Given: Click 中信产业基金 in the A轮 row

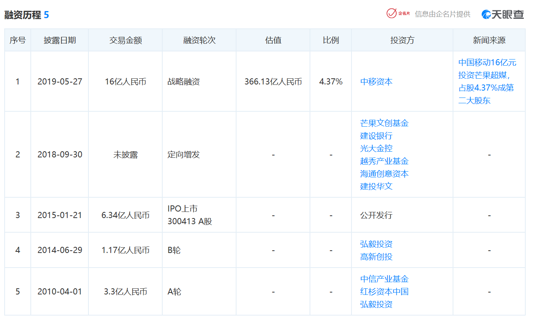Looking at the screenshot, I should click(x=384, y=279).
